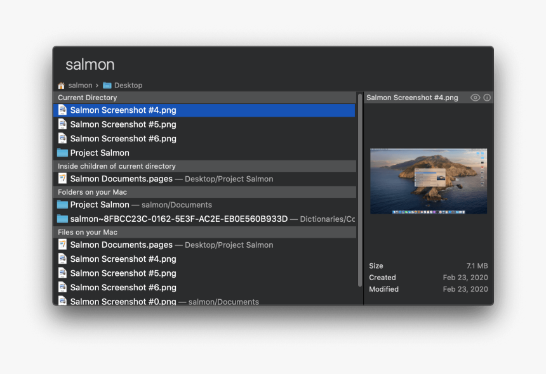The image size is (546, 374).
Task: Select salmon~8FBCC23C-0162-5E3F folder result
Action: (x=204, y=219)
